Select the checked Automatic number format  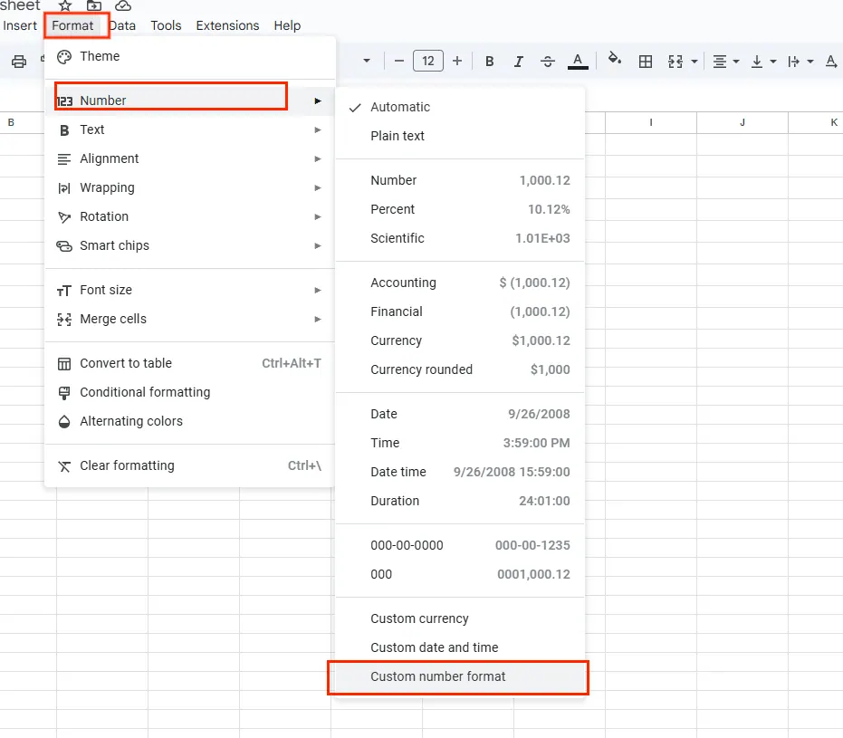click(400, 107)
